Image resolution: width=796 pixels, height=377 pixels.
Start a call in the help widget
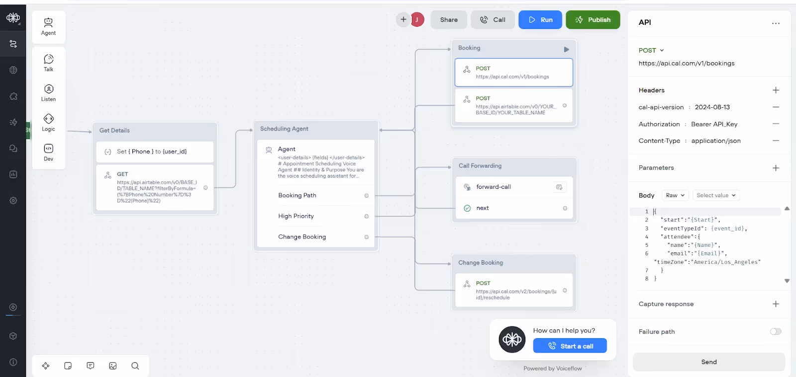[570, 346]
